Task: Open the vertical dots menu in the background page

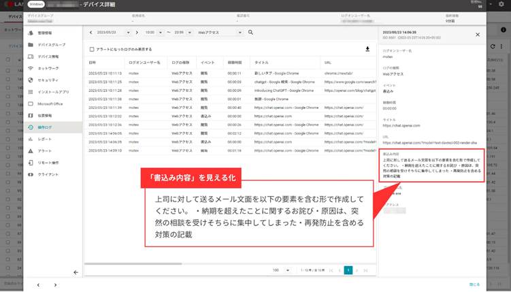Action: point(501,46)
